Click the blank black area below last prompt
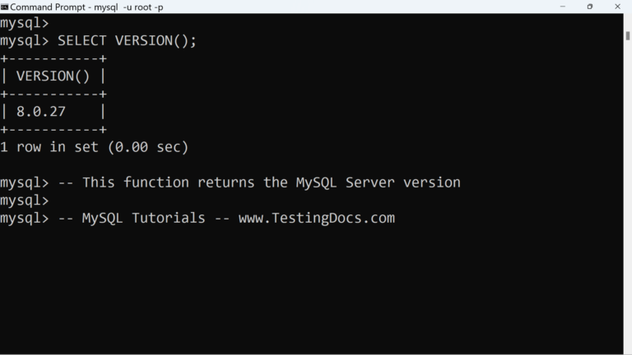This screenshot has width=632, height=355. [313, 288]
